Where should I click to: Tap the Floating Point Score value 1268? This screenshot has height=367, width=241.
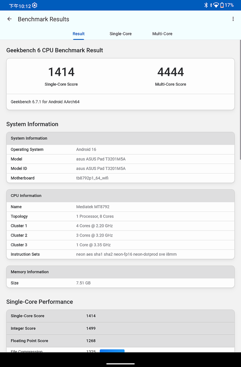coord(91,341)
